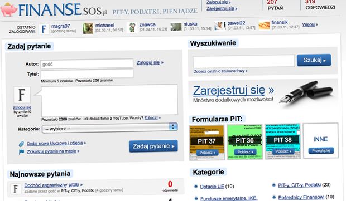Open PIT-y, CIT-y, Podatki in question details
This screenshot has height=201, width=346.
pyautogui.click(x=78, y=190)
